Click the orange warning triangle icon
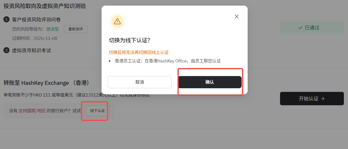The width and height of the screenshot is (348, 149). [x=117, y=21]
